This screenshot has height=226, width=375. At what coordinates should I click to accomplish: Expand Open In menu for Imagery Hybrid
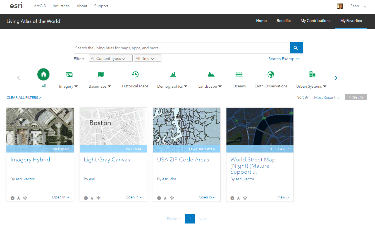pyautogui.click(x=61, y=197)
